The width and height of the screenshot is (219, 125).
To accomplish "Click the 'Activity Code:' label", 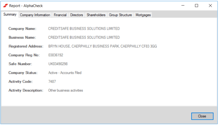I will 20,81.
